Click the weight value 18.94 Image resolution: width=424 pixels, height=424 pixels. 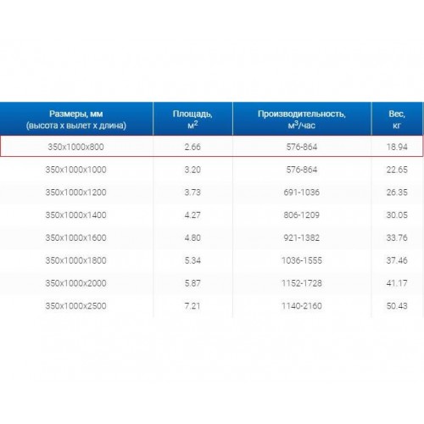coord(397,147)
